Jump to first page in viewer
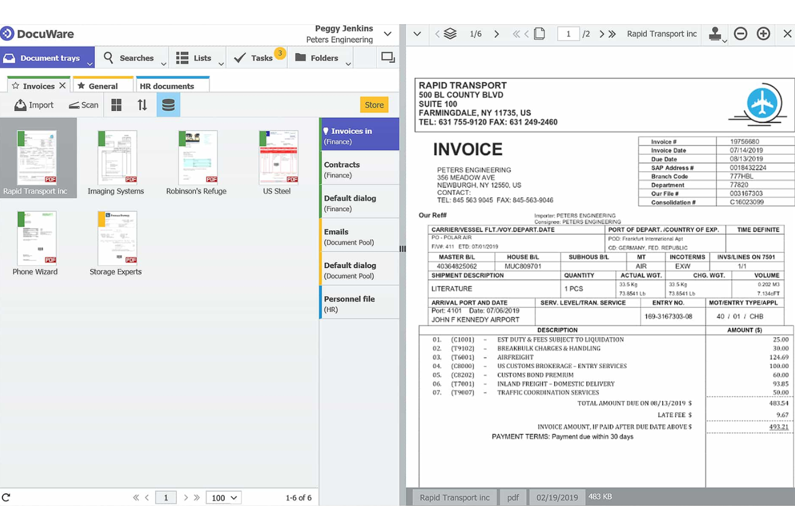Image resolution: width=795 pixels, height=530 pixels. tap(516, 34)
